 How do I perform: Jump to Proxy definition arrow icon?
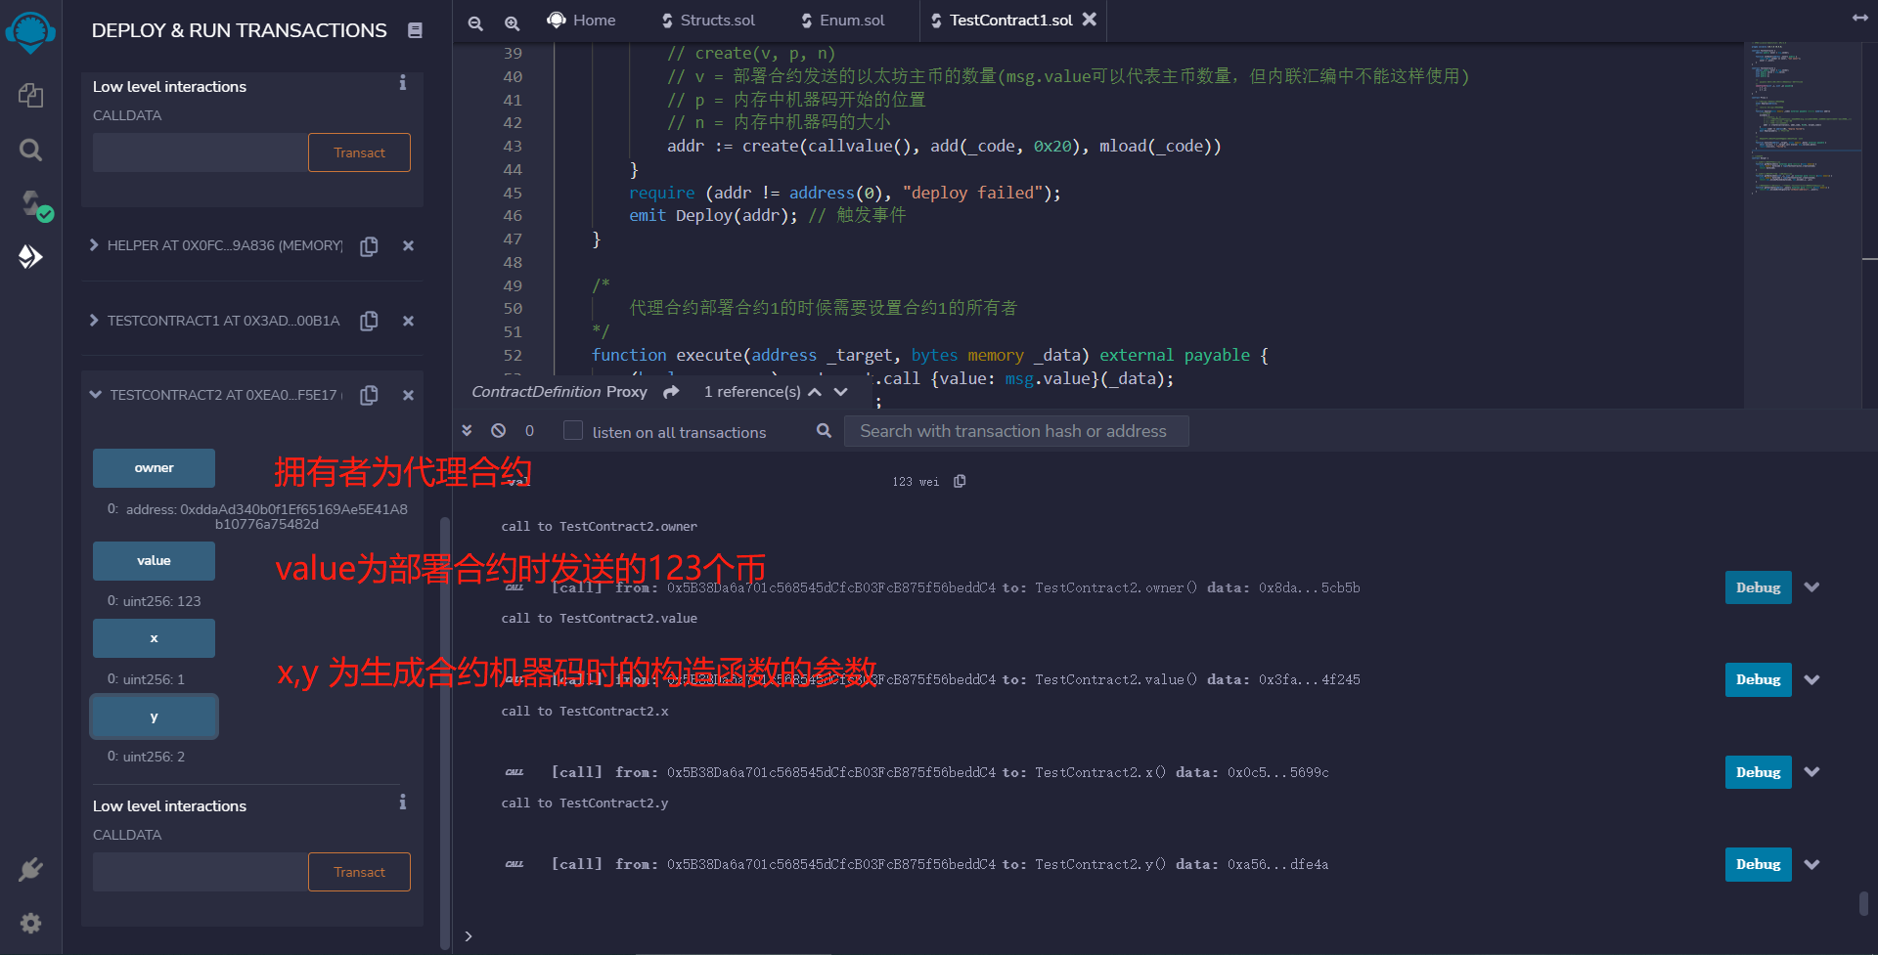click(671, 392)
